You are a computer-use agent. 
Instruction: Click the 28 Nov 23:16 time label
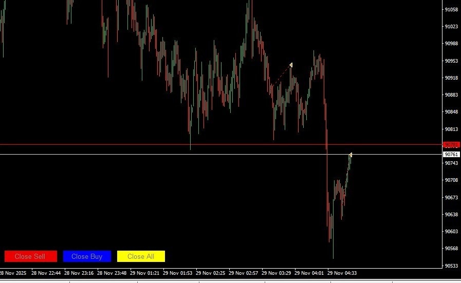tap(79, 273)
